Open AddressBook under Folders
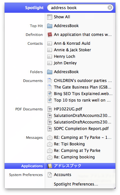The image size is (120, 195). click(x=66, y=72)
